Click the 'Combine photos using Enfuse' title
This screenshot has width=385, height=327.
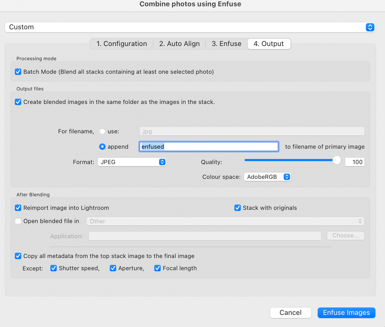[190, 4]
